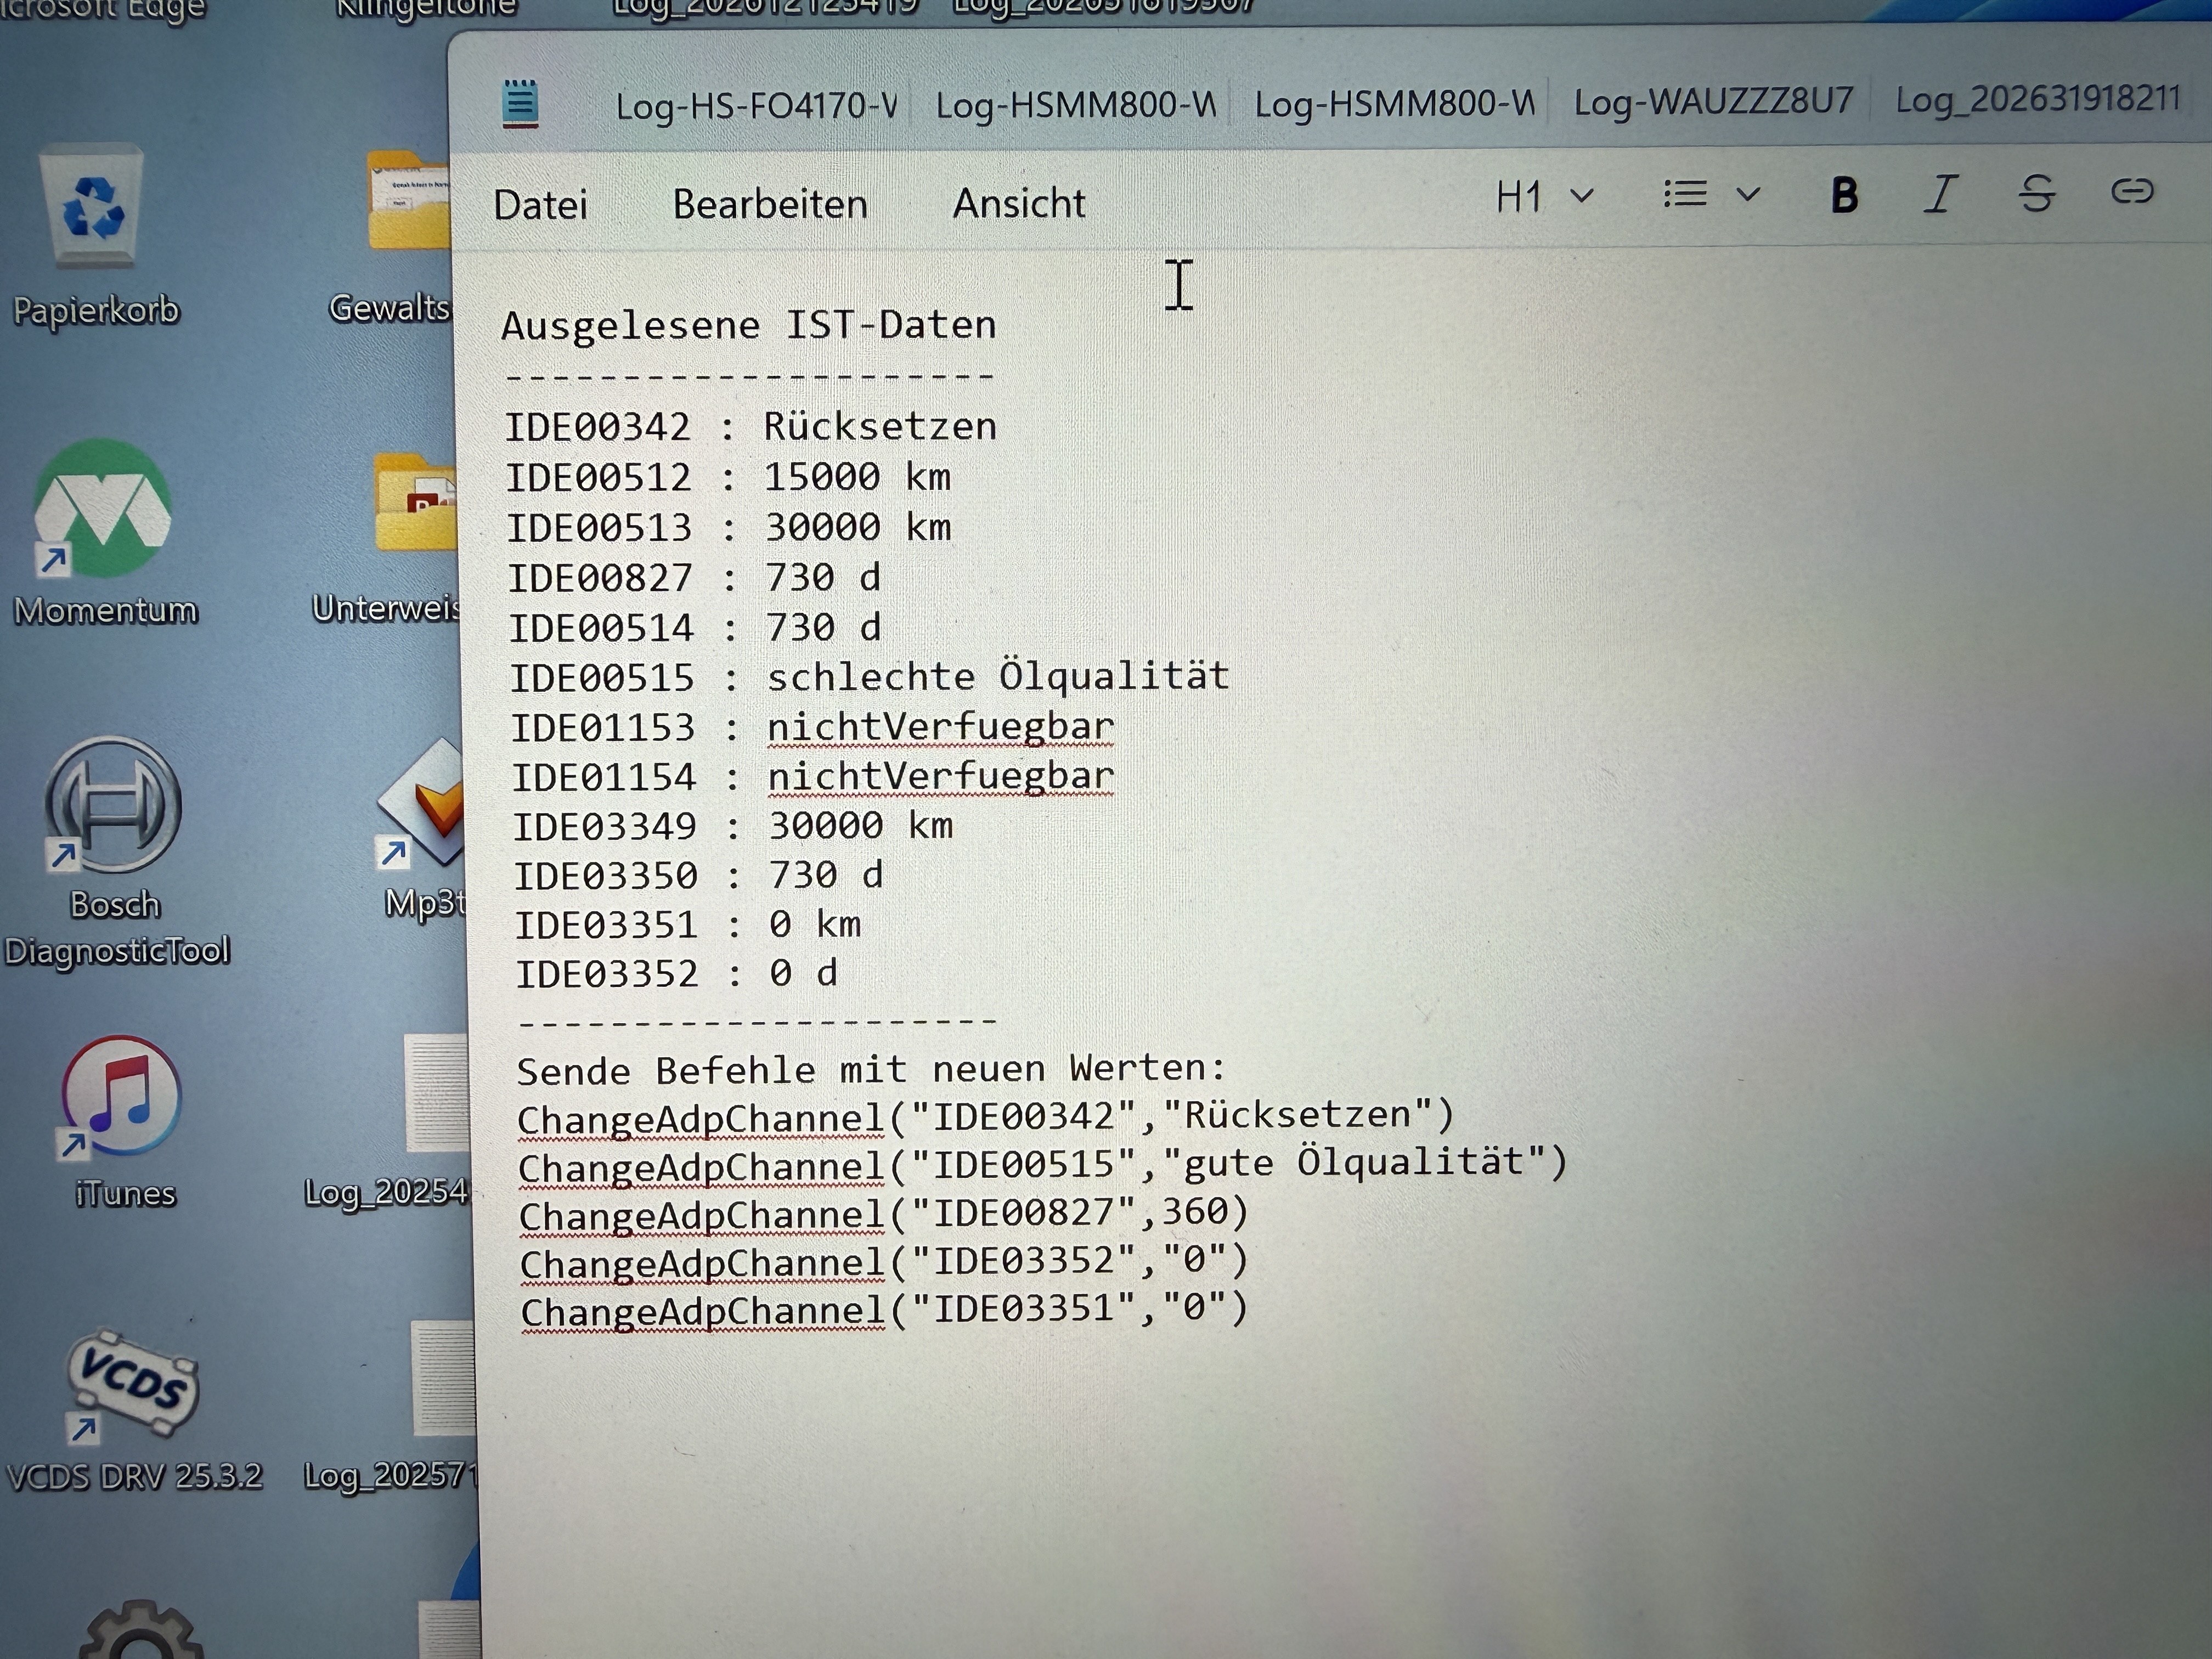Image resolution: width=2212 pixels, height=1659 pixels.
Task: Switch to the Log-HS-FO4170 tab
Action: [755, 105]
